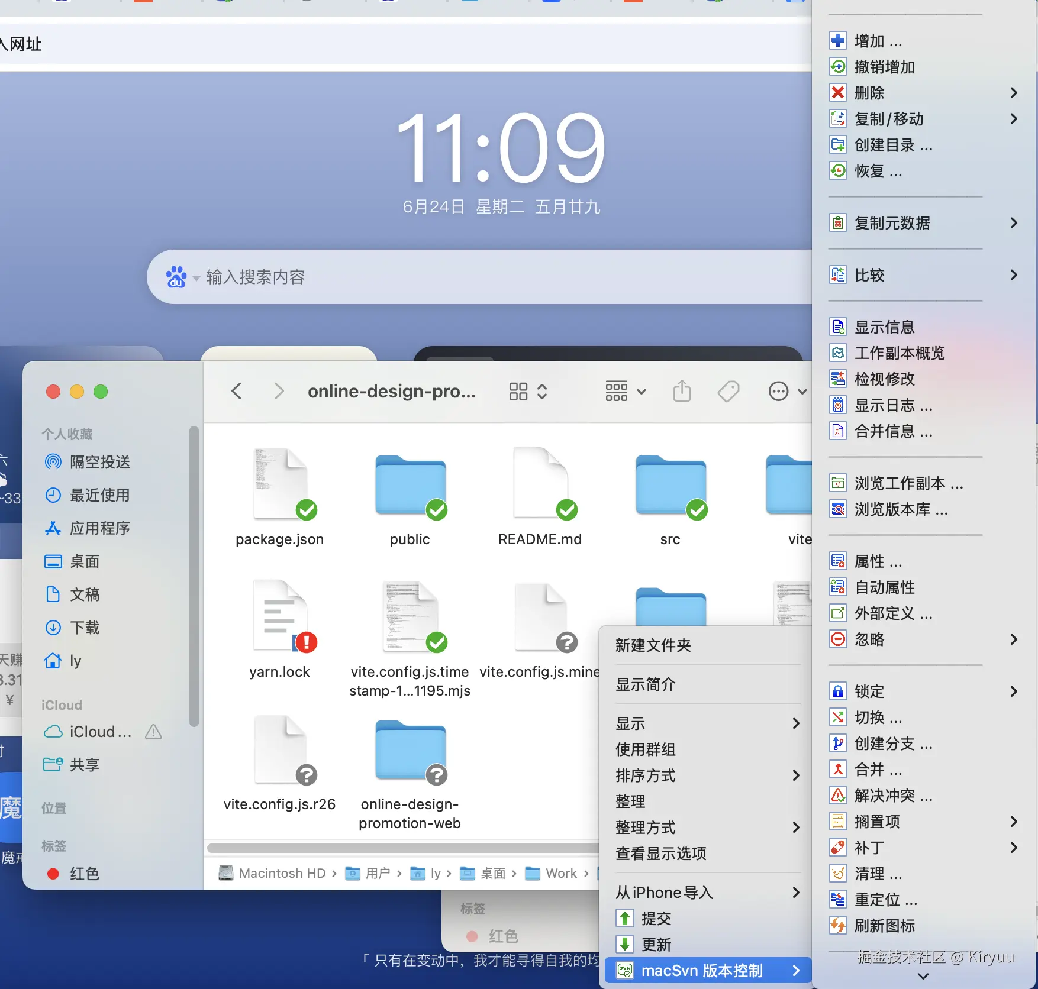Expand the Patch (补丁) submenu arrow
Viewport: 1038px width, 989px height.
[1014, 848]
